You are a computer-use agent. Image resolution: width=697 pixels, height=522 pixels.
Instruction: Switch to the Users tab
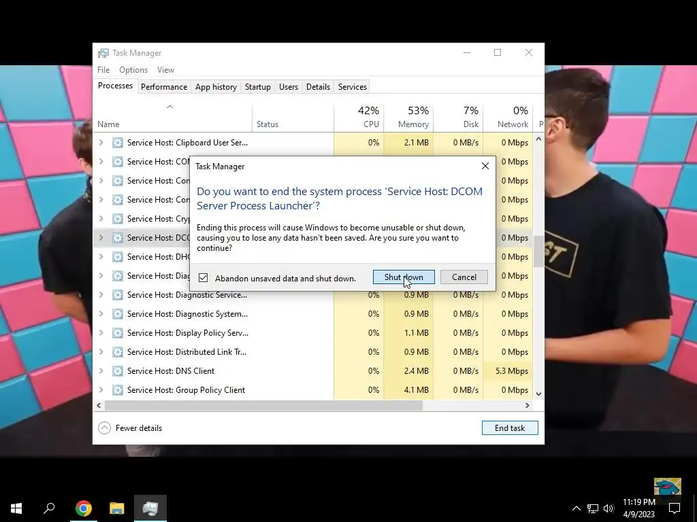coord(289,87)
